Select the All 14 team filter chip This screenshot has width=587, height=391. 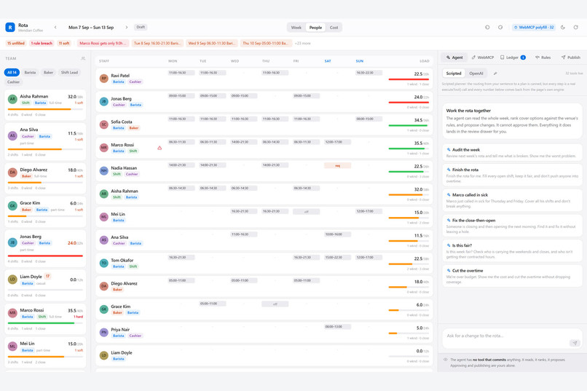tap(12, 72)
